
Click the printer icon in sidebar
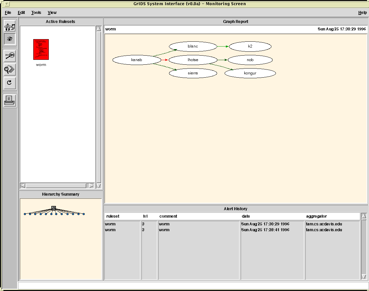click(x=10, y=101)
